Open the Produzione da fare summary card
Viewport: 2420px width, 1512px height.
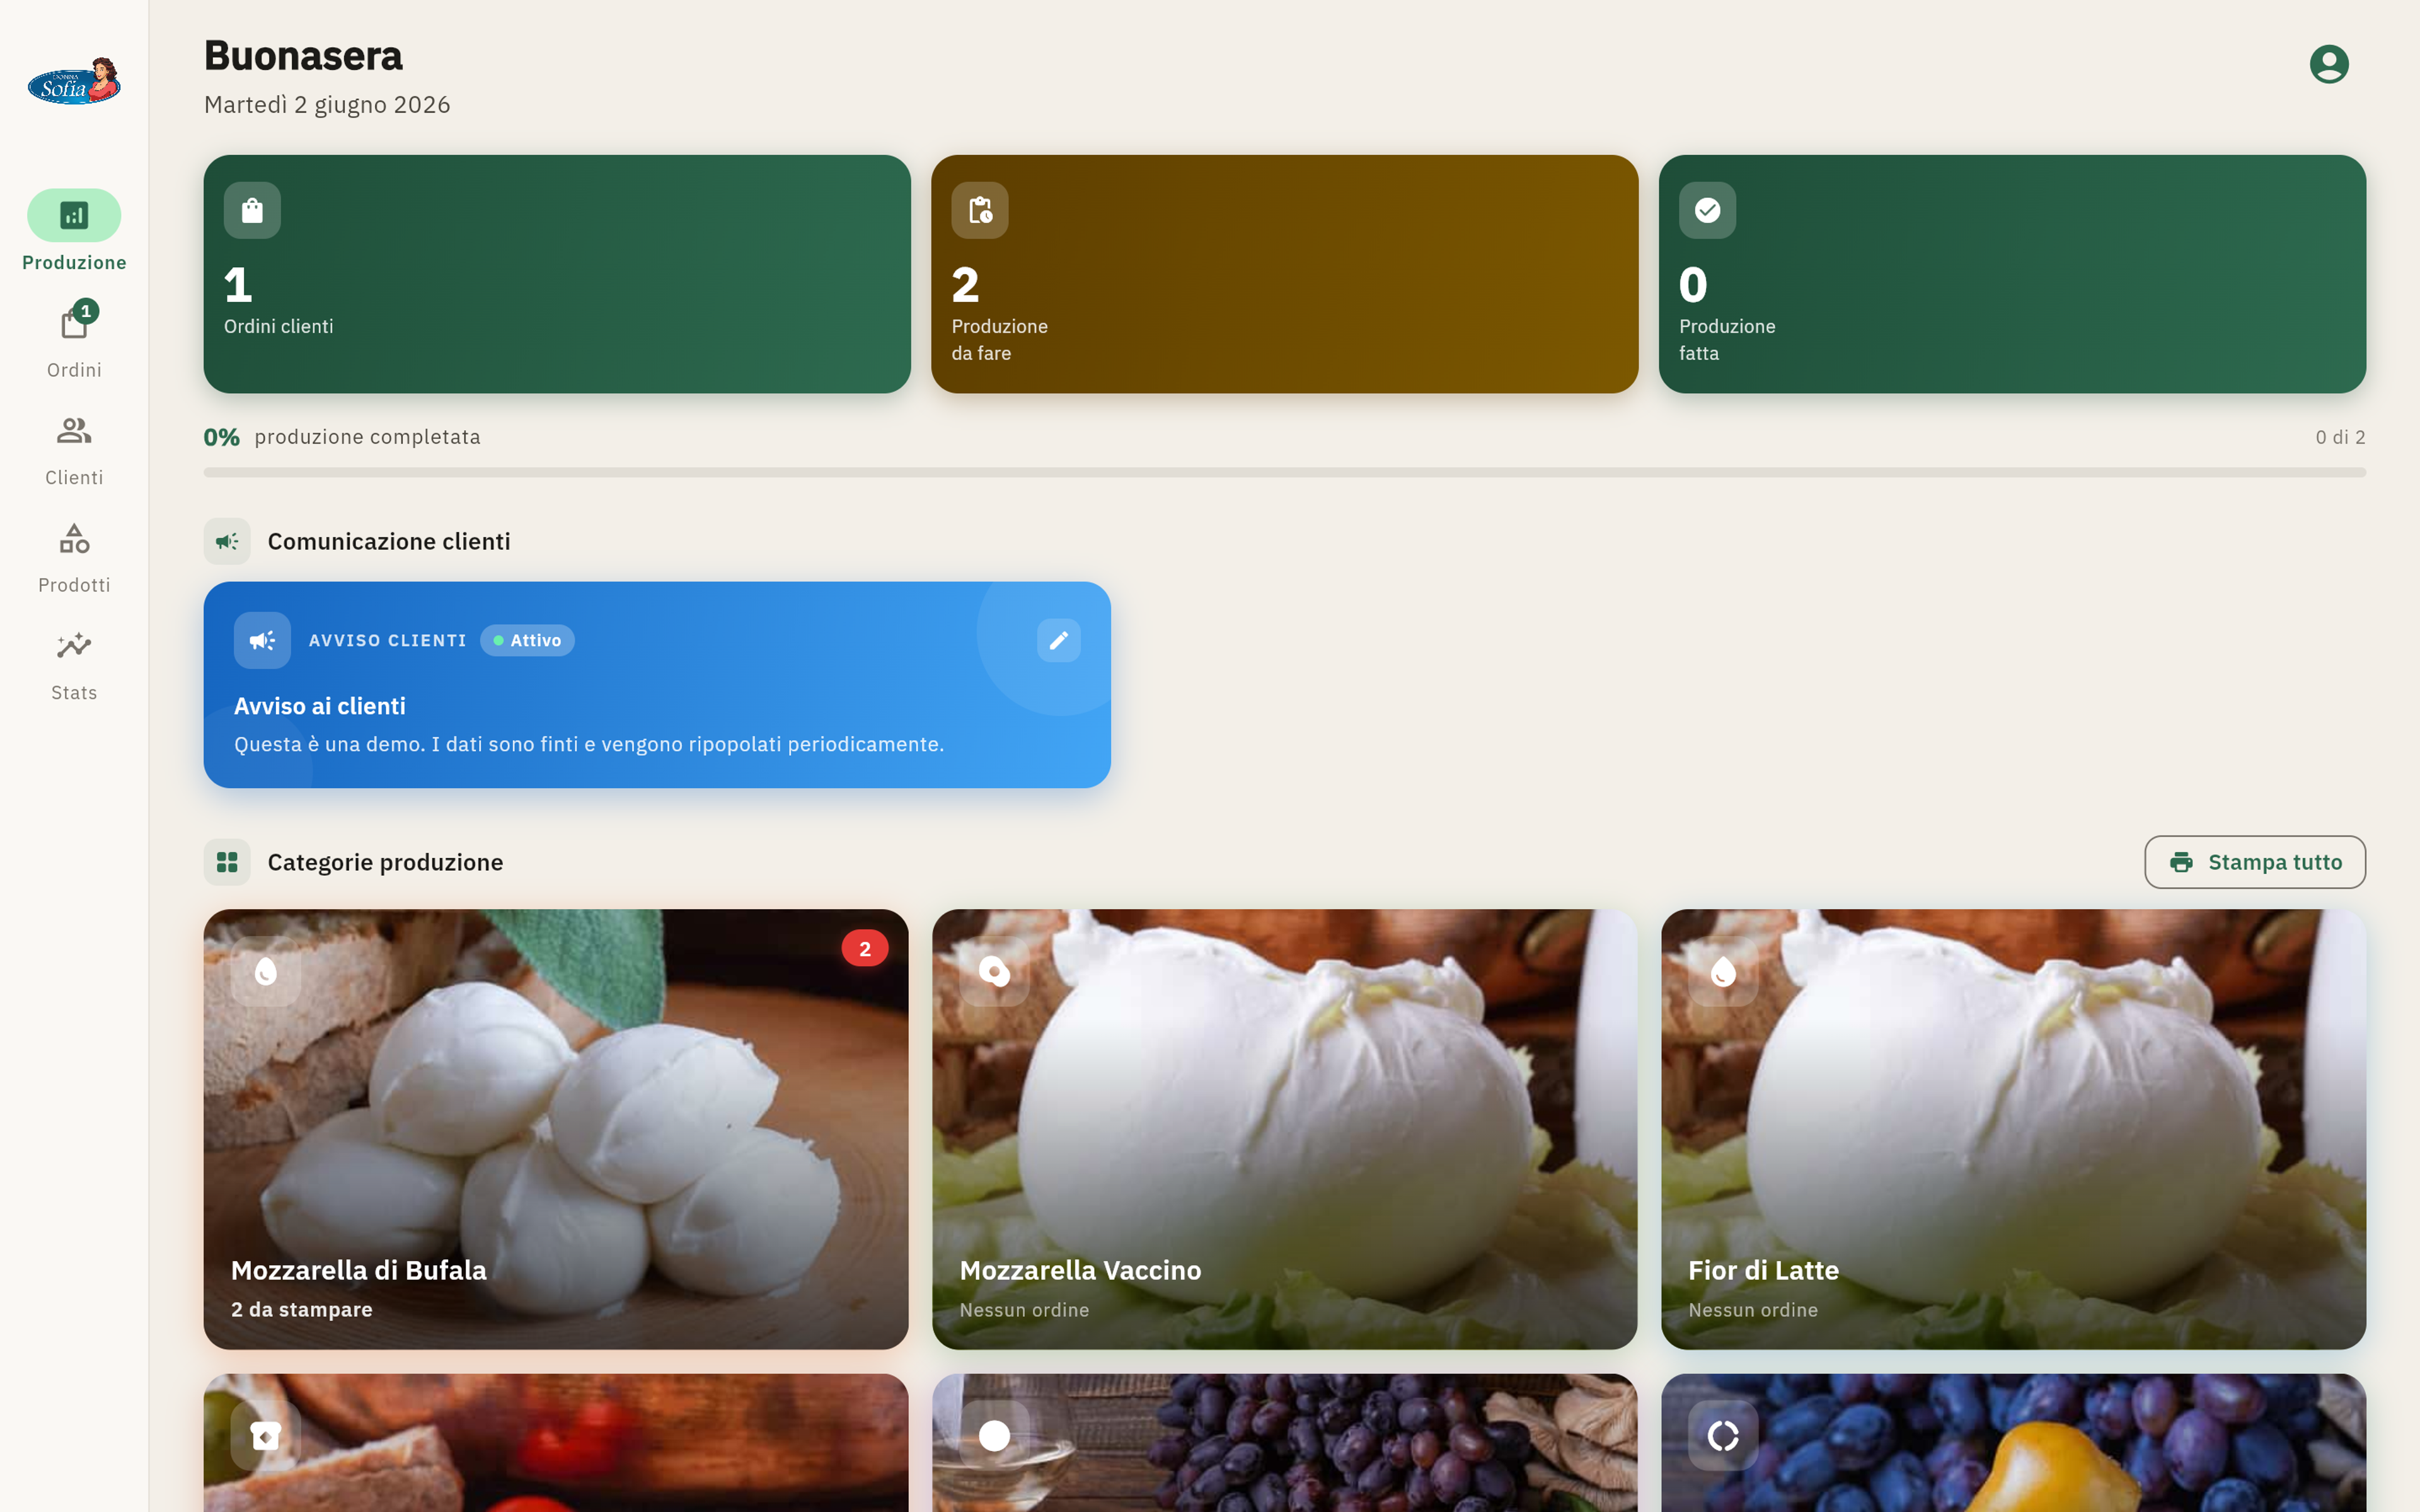[1284, 274]
